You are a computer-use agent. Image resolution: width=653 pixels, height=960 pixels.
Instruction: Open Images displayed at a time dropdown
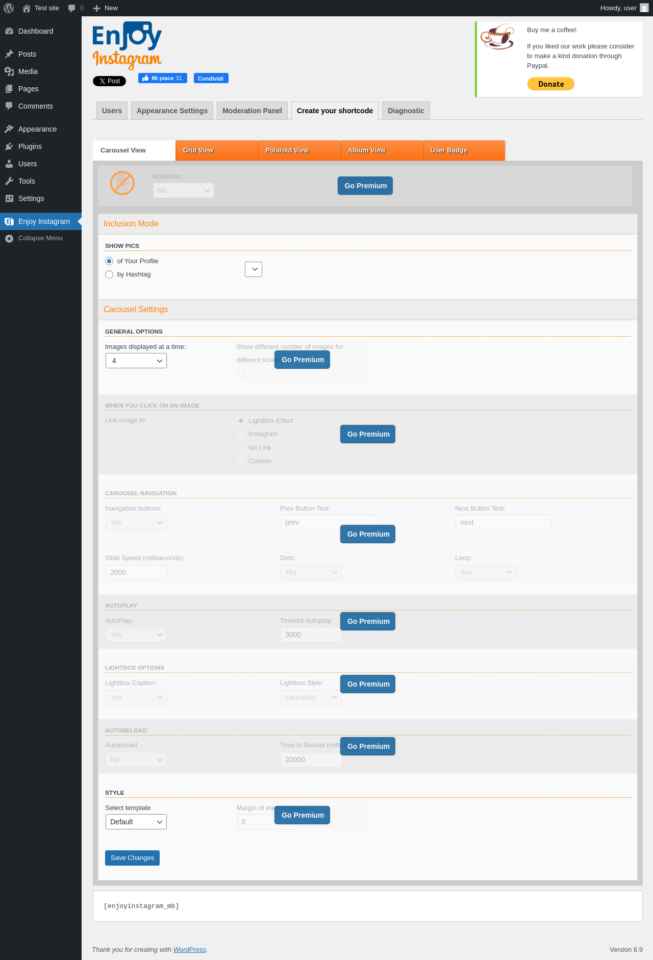point(136,361)
